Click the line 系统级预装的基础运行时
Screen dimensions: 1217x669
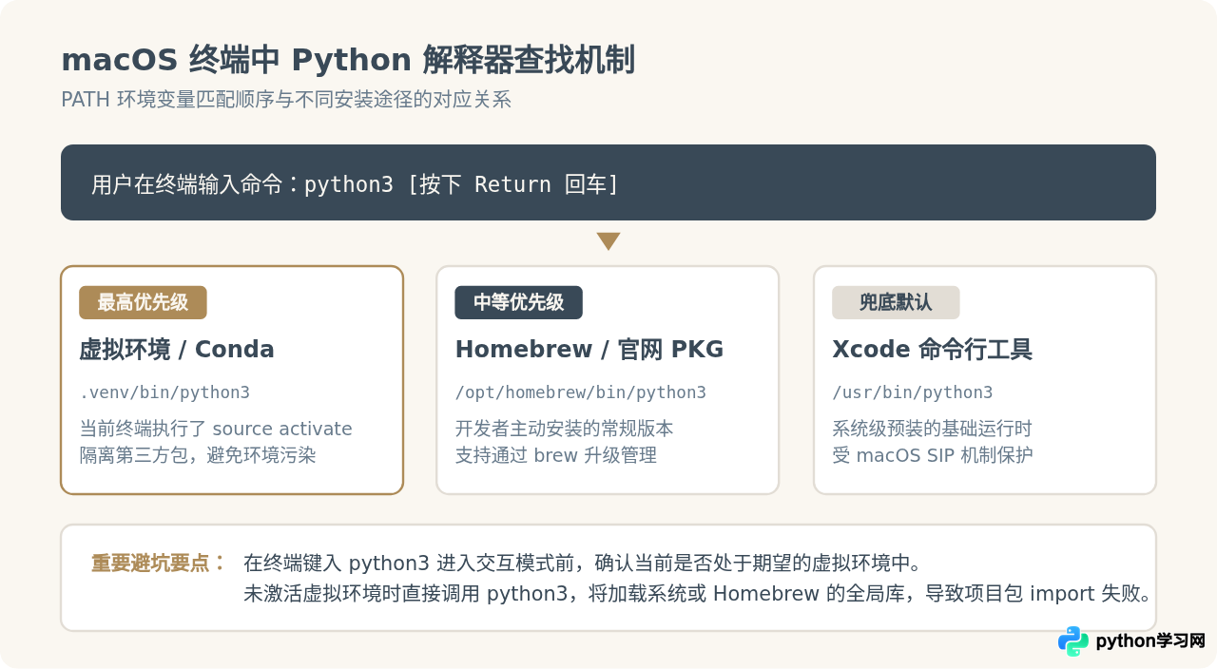tap(932, 429)
